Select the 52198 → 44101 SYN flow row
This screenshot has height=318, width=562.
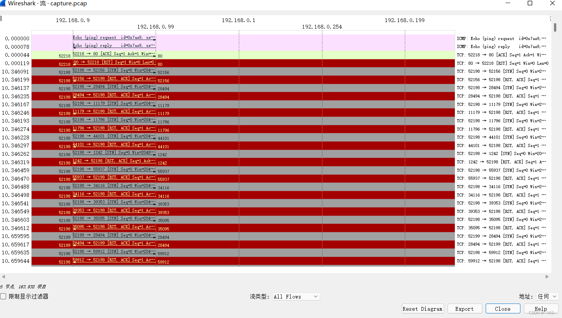243,137
